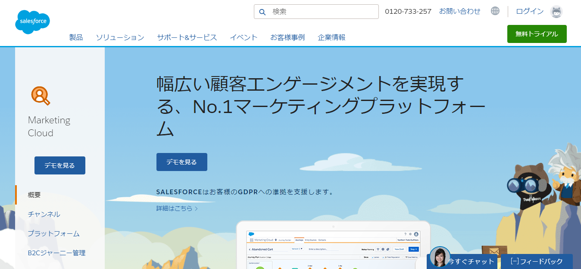
Task: Click the search magnifier icon
Action: [262, 12]
